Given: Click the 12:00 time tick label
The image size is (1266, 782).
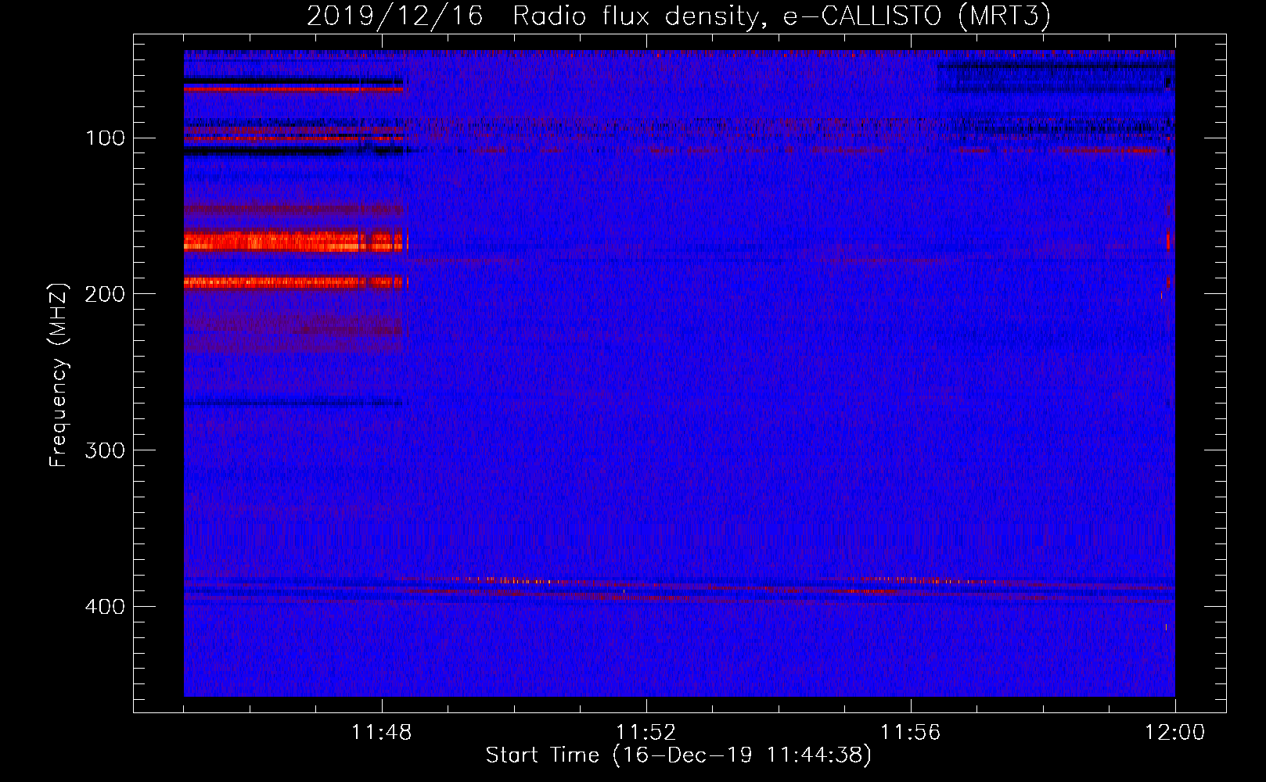Looking at the screenshot, I should [1174, 733].
